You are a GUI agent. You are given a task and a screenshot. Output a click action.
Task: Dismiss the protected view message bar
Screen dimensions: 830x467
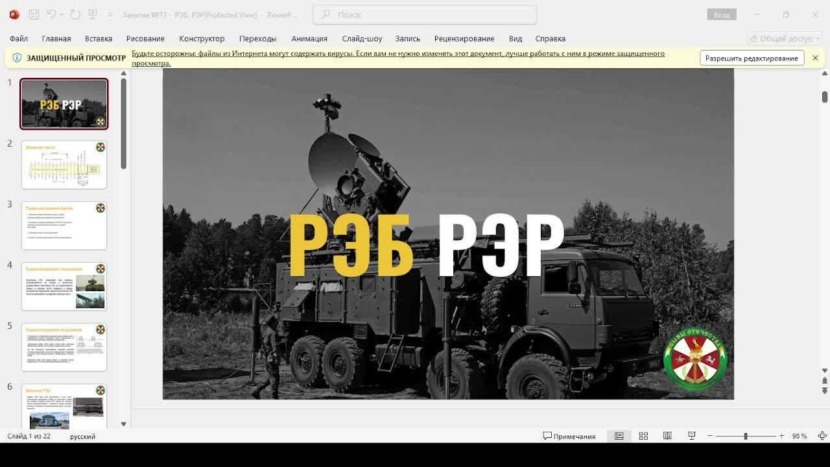[x=815, y=58]
